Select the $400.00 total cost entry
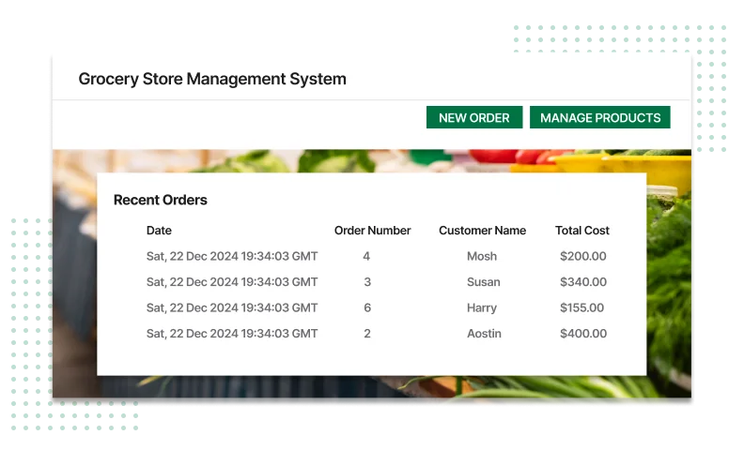 pyautogui.click(x=582, y=334)
